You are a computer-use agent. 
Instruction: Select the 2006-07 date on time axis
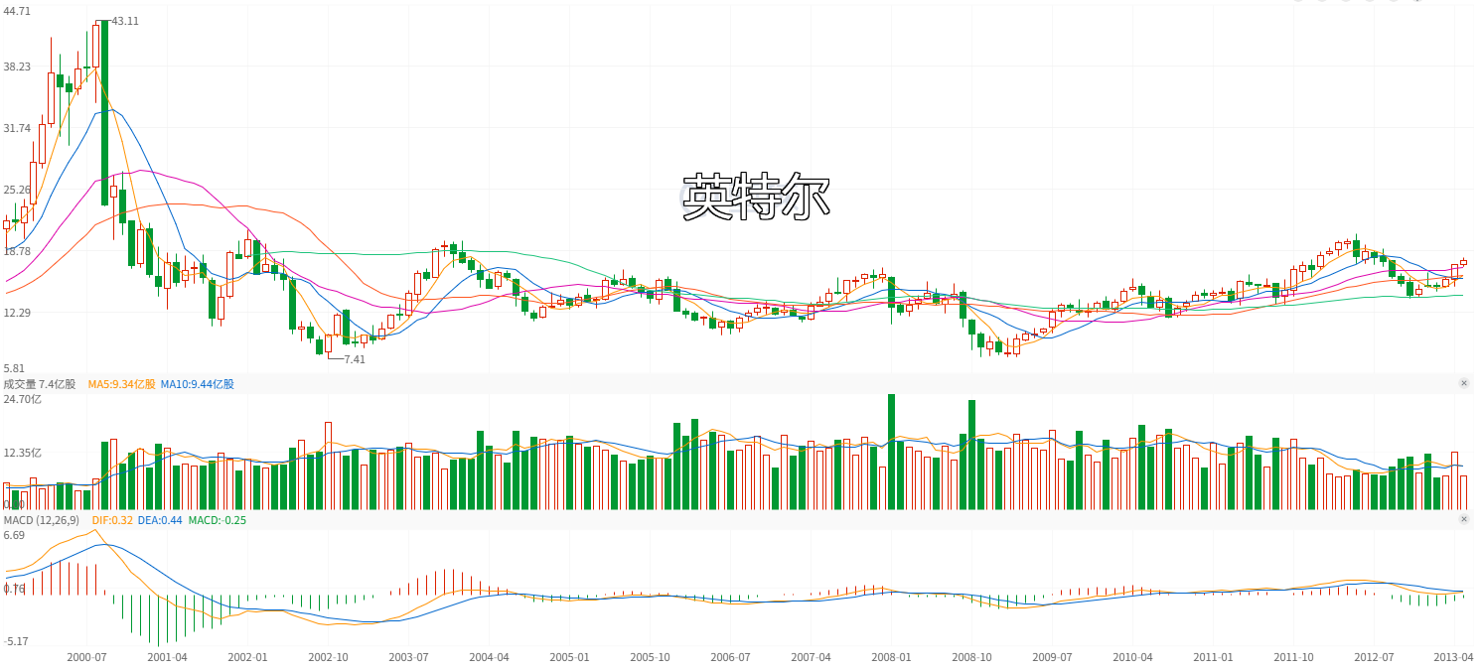pyautogui.click(x=730, y=657)
